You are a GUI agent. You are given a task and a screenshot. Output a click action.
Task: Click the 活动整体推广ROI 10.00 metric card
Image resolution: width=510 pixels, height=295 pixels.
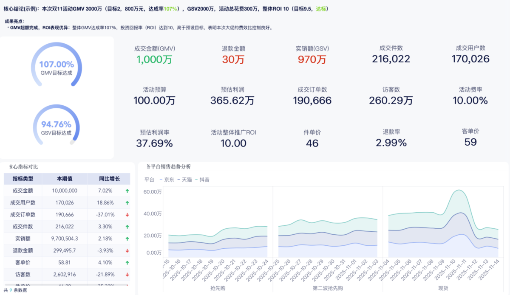(x=233, y=139)
